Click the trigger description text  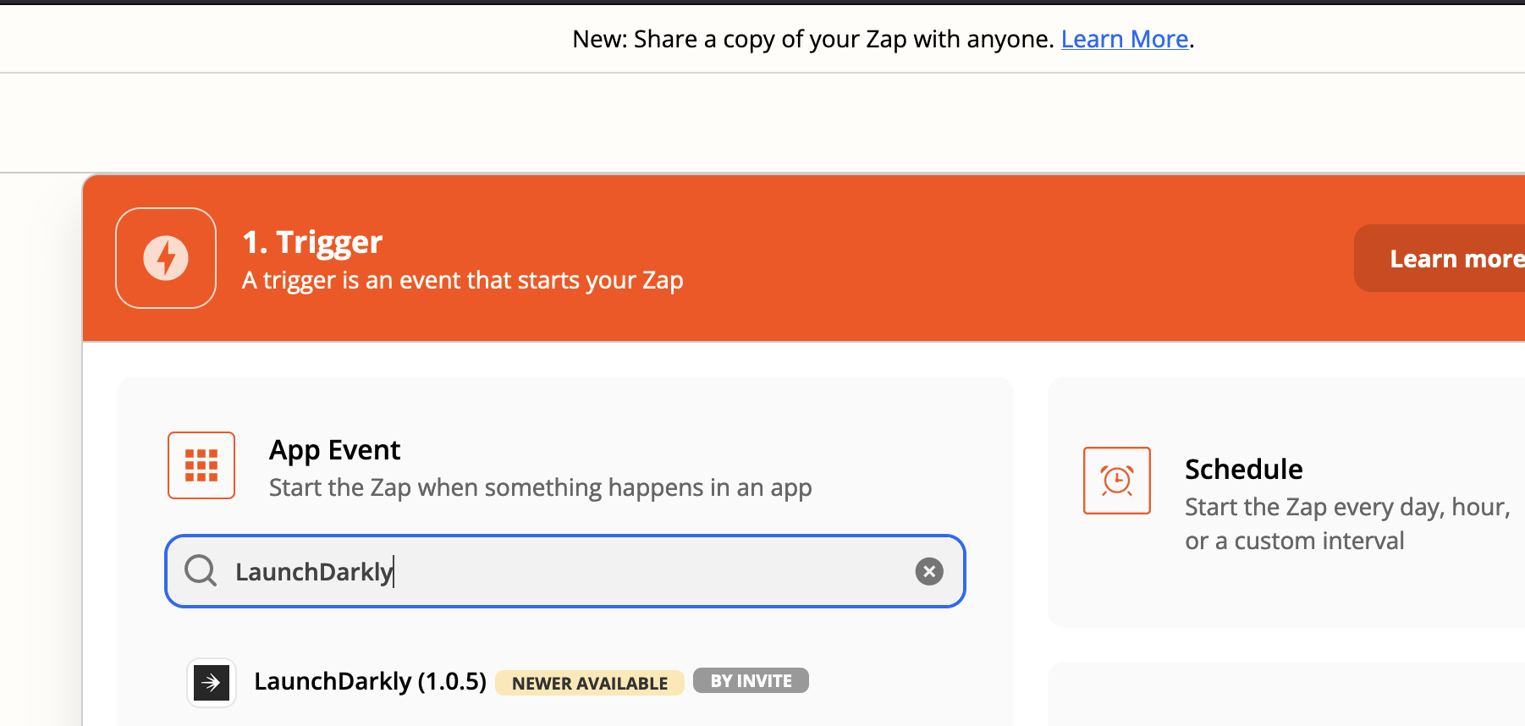tap(462, 279)
